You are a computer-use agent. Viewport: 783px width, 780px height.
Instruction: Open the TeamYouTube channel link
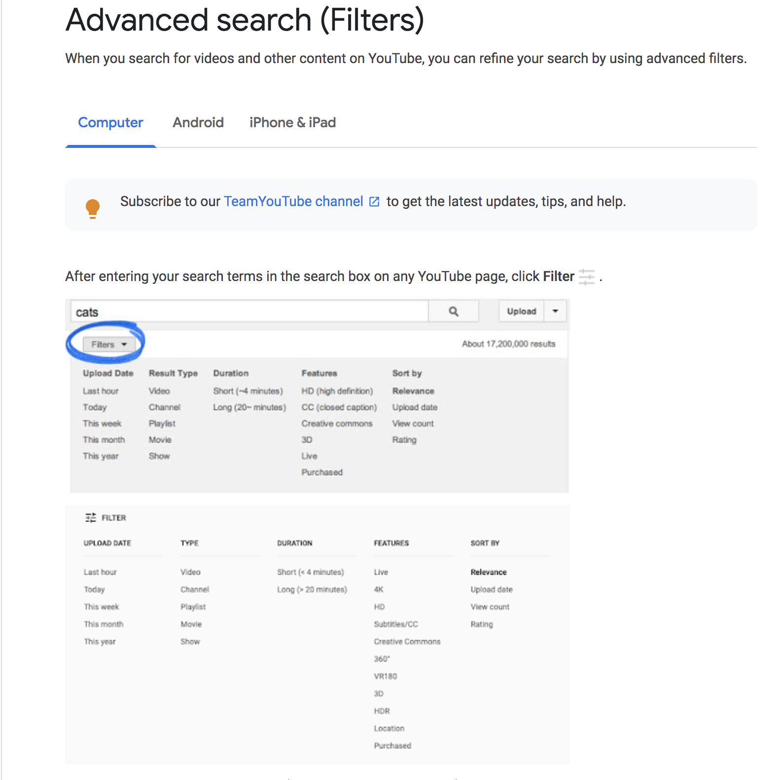(293, 201)
